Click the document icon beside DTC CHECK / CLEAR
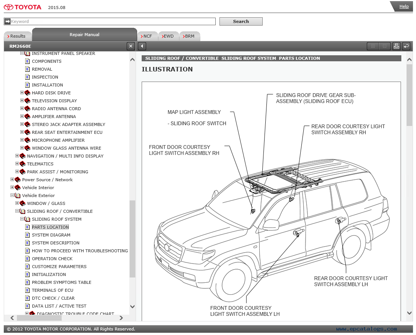The height and width of the screenshot is (335, 416). pyautogui.click(x=27, y=298)
